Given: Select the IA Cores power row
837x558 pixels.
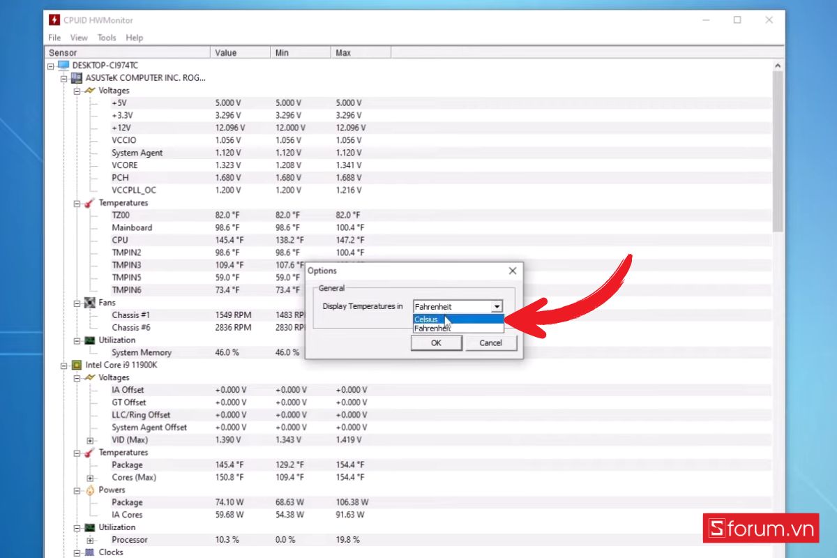Looking at the screenshot, I should 409,515.
